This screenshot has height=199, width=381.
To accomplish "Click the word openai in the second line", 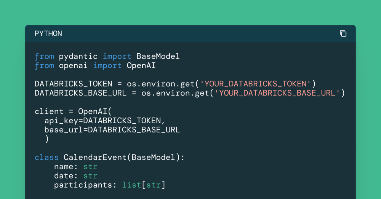I will pos(73,65).
